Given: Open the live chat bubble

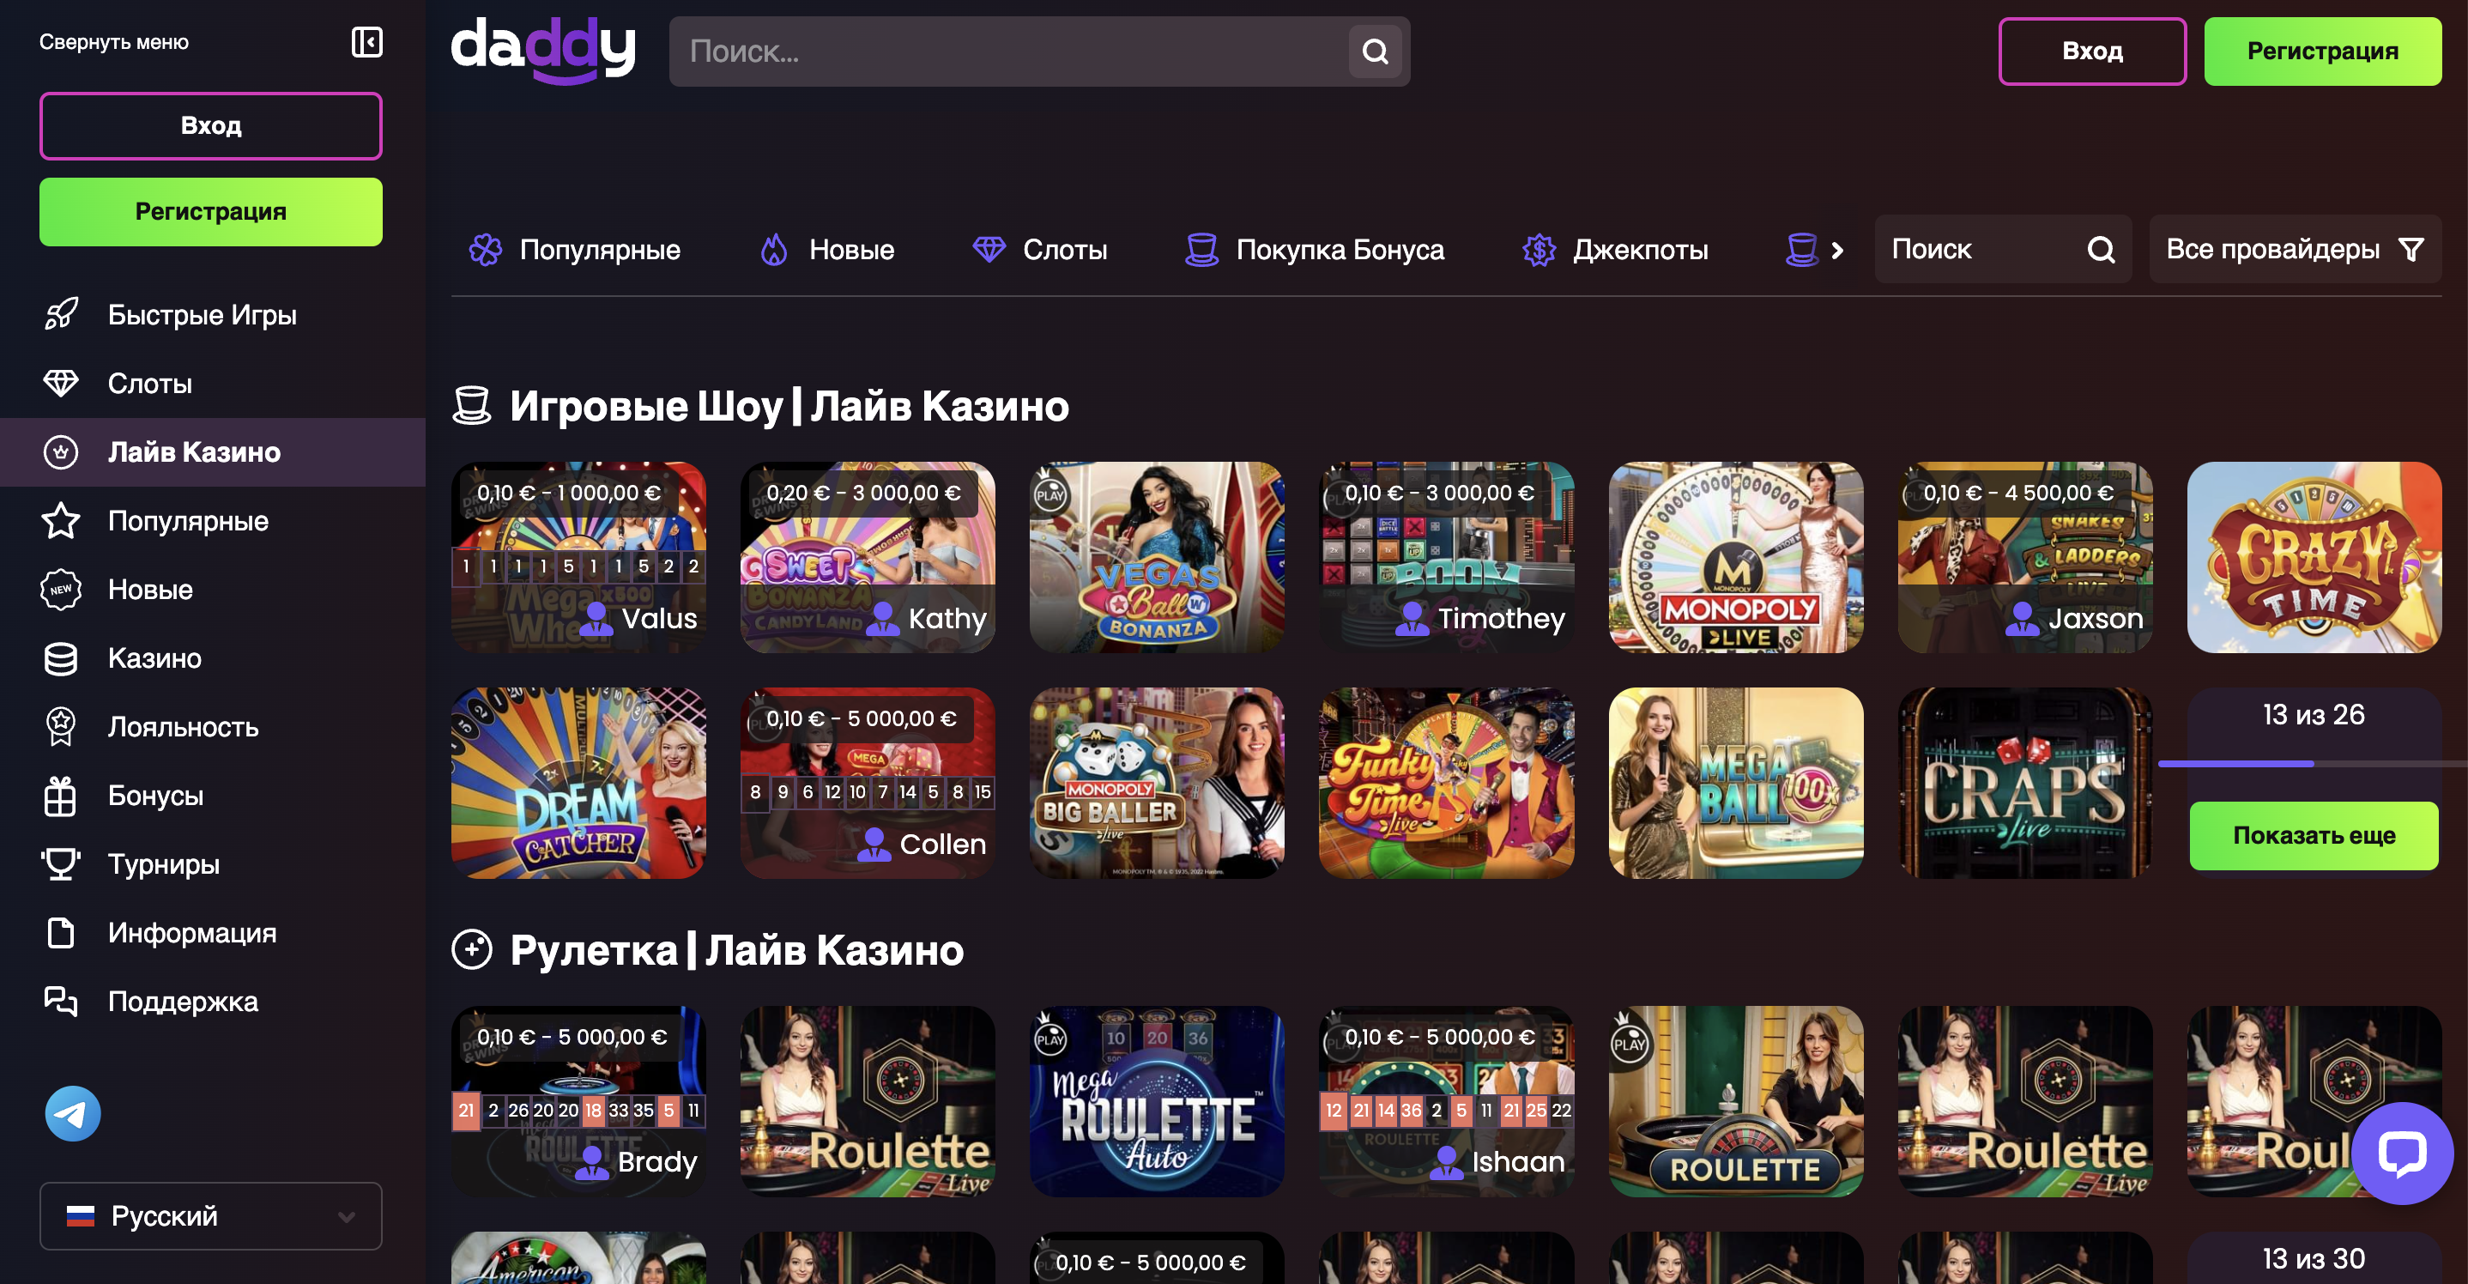Looking at the screenshot, I should coord(2402,1153).
